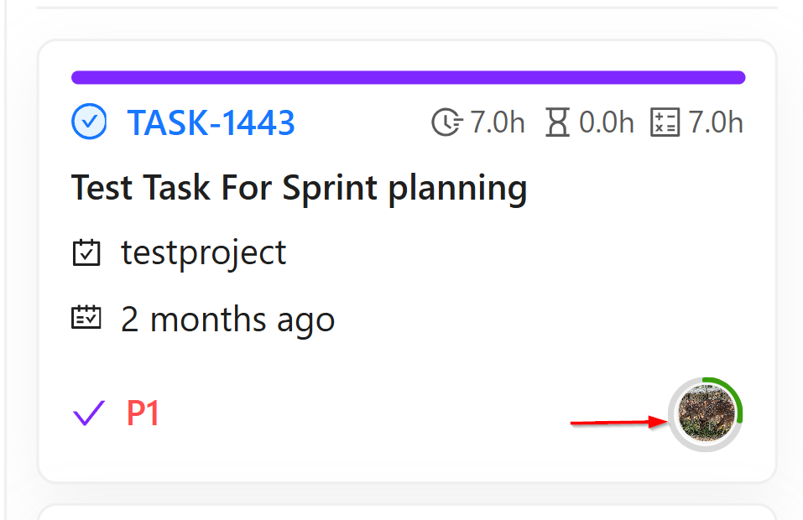
Task: Open the TASK-1443 link
Action: (x=211, y=123)
